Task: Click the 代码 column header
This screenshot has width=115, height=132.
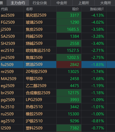Action: pyautogui.click(x=4, y=9)
